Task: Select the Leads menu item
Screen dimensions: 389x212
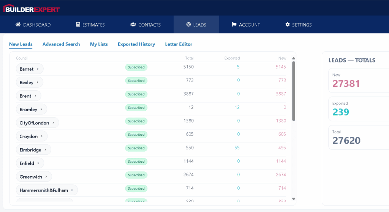Action: click(x=196, y=25)
